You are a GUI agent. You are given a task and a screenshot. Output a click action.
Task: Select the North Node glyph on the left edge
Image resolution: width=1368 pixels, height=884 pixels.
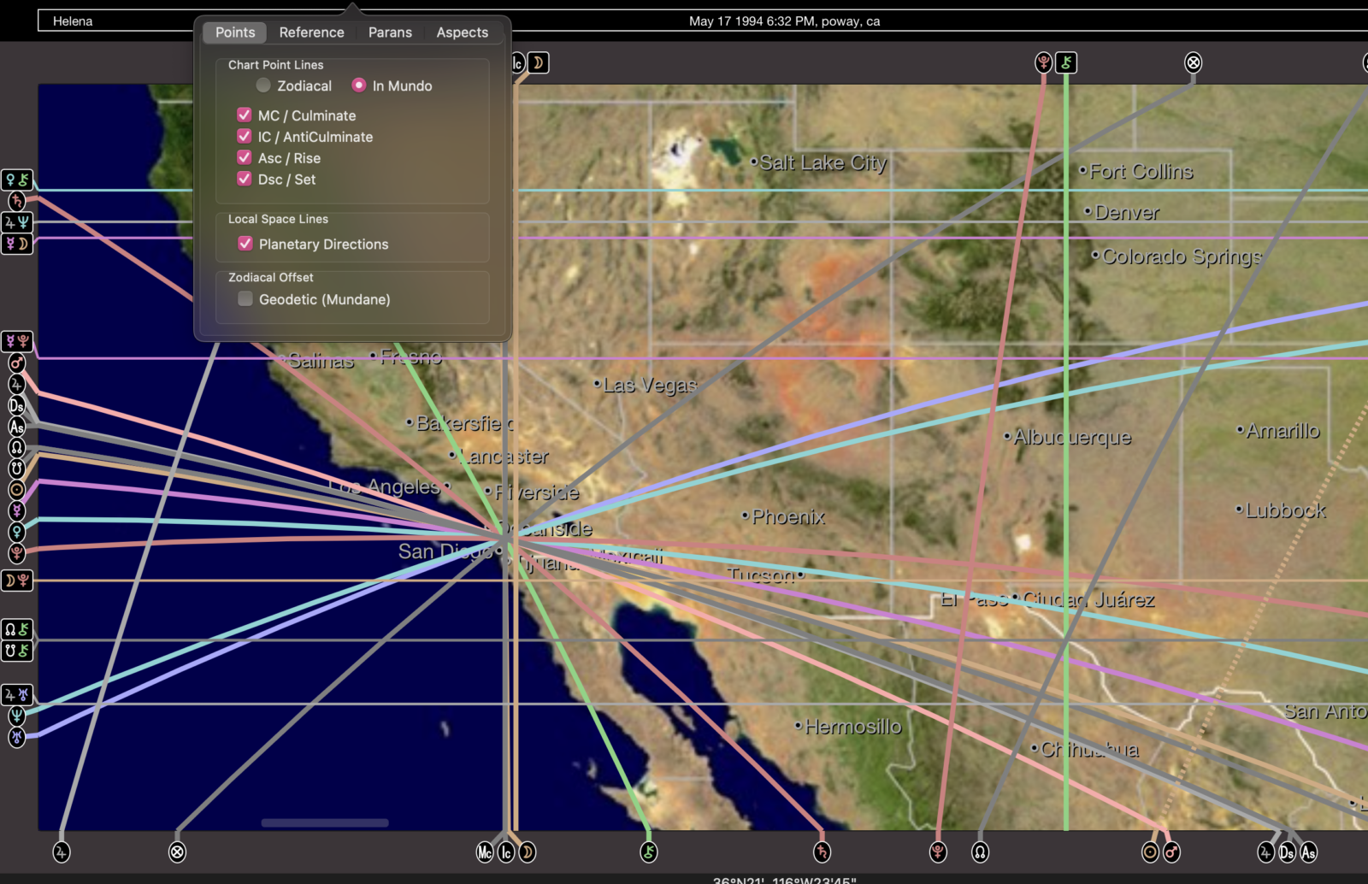pos(17,445)
